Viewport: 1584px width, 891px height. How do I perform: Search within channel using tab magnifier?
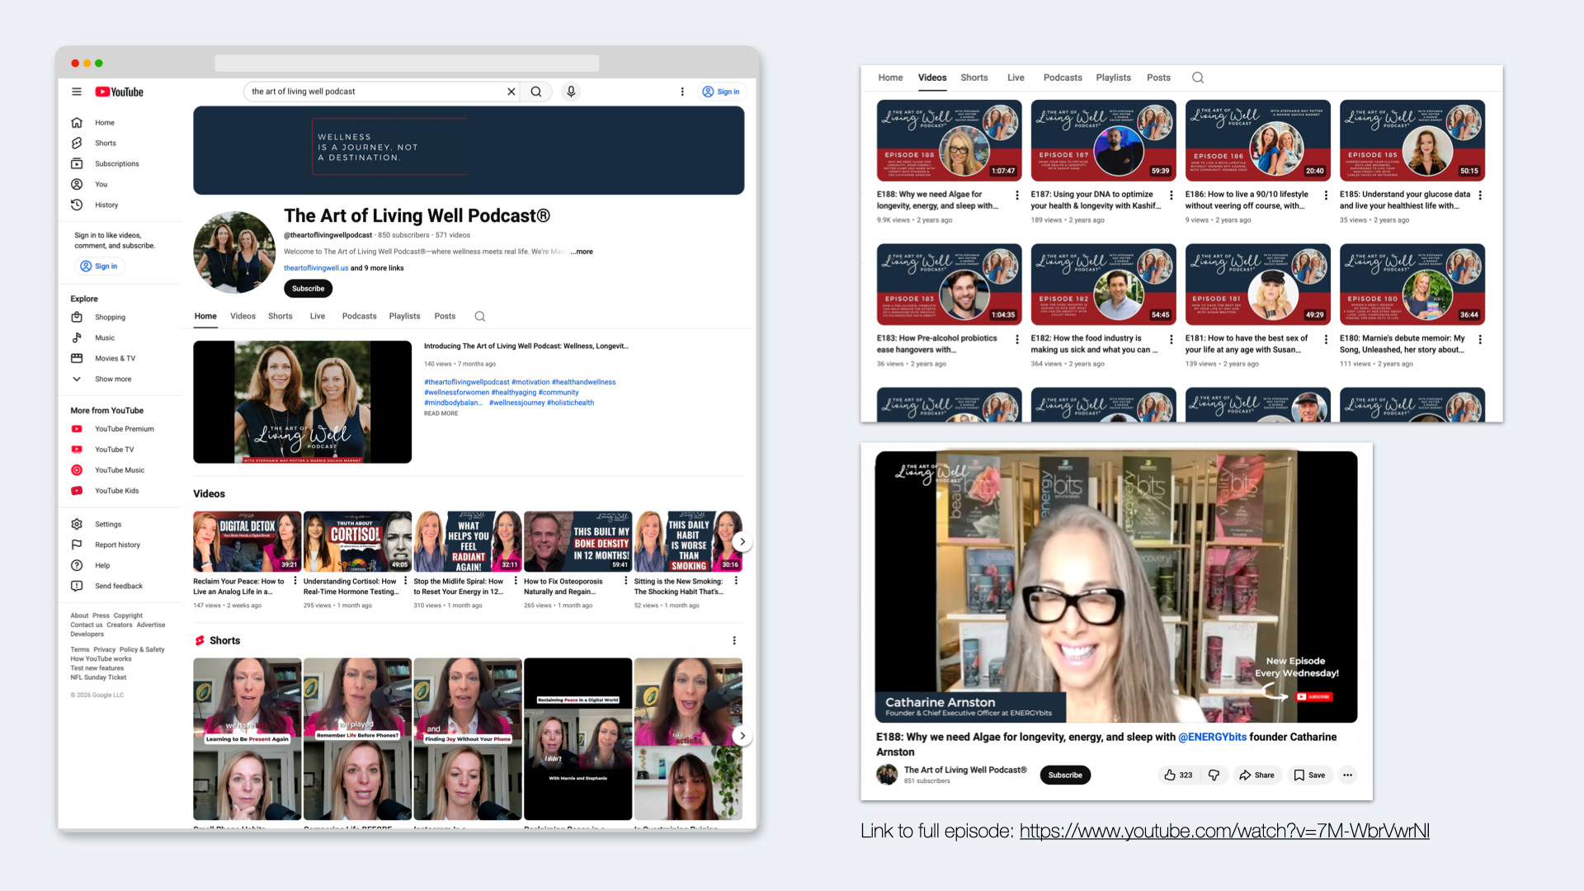pos(479,317)
